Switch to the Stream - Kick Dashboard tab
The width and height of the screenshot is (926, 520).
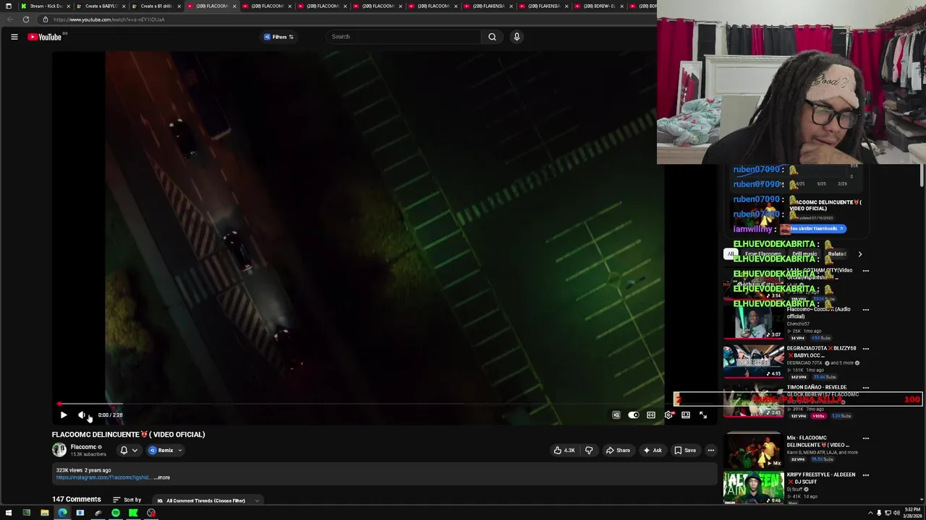pos(46,6)
